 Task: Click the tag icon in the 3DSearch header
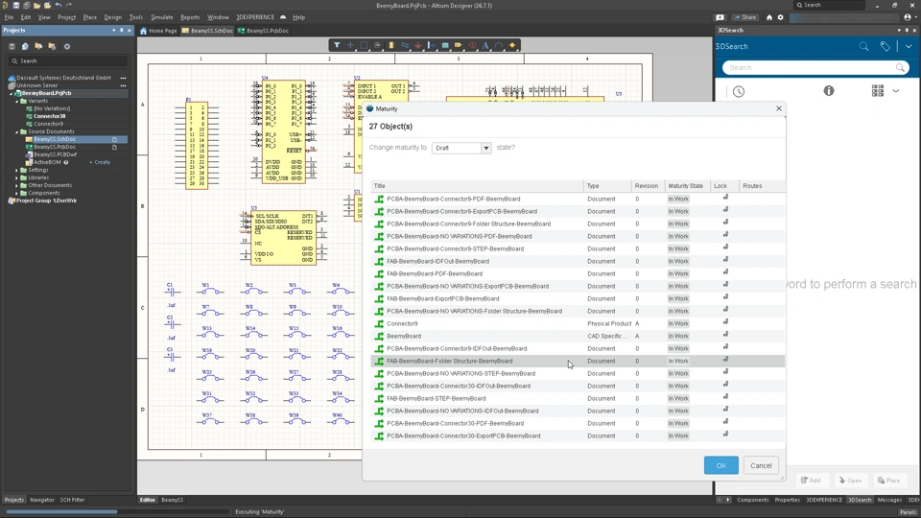(885, 46)
